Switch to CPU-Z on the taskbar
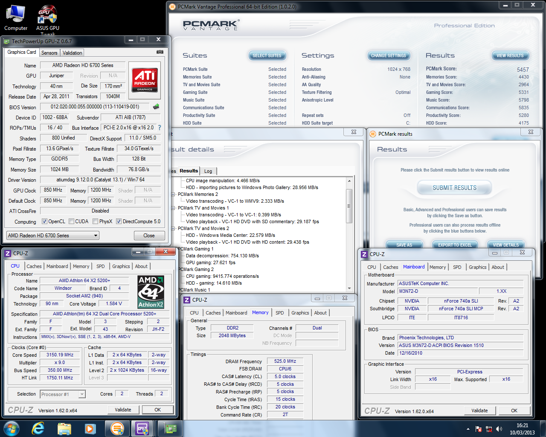This screenshot has width=546, height=437. coord(142,428)
